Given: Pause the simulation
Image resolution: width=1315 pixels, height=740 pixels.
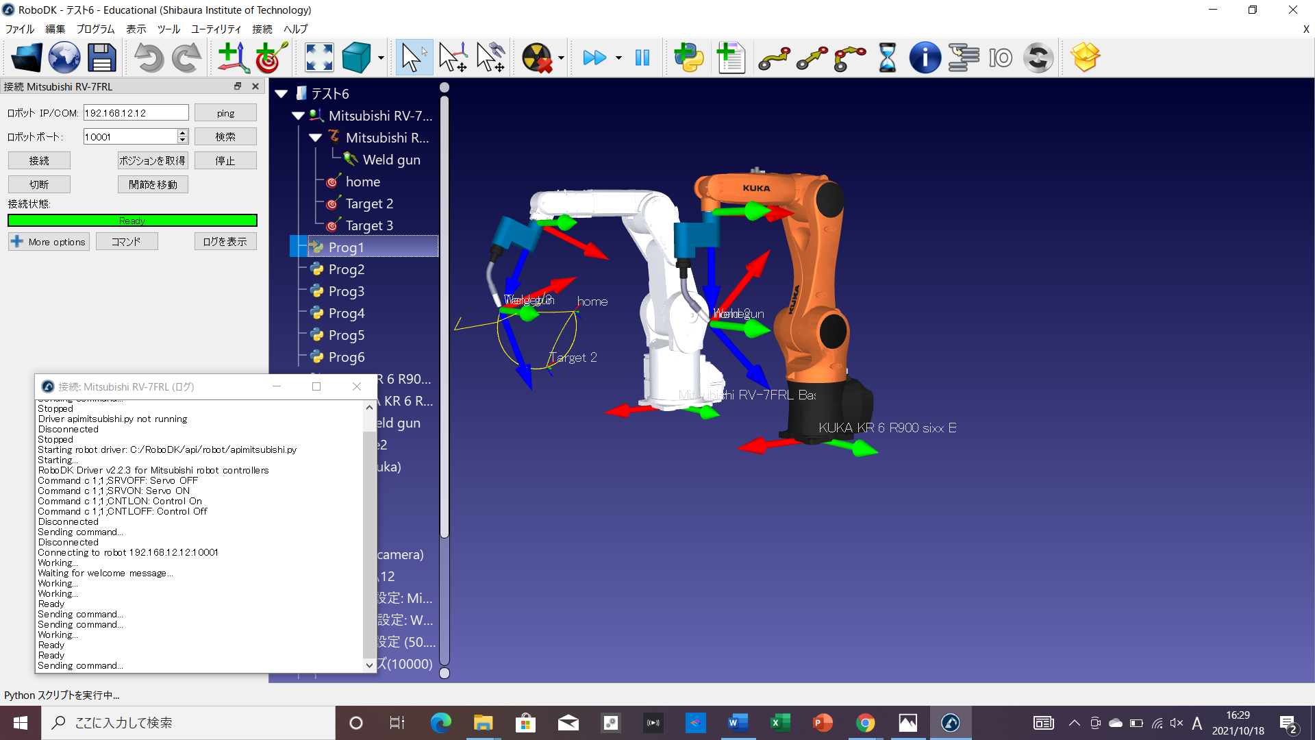Looking at the screenshot, I should (x=642, y=58).
